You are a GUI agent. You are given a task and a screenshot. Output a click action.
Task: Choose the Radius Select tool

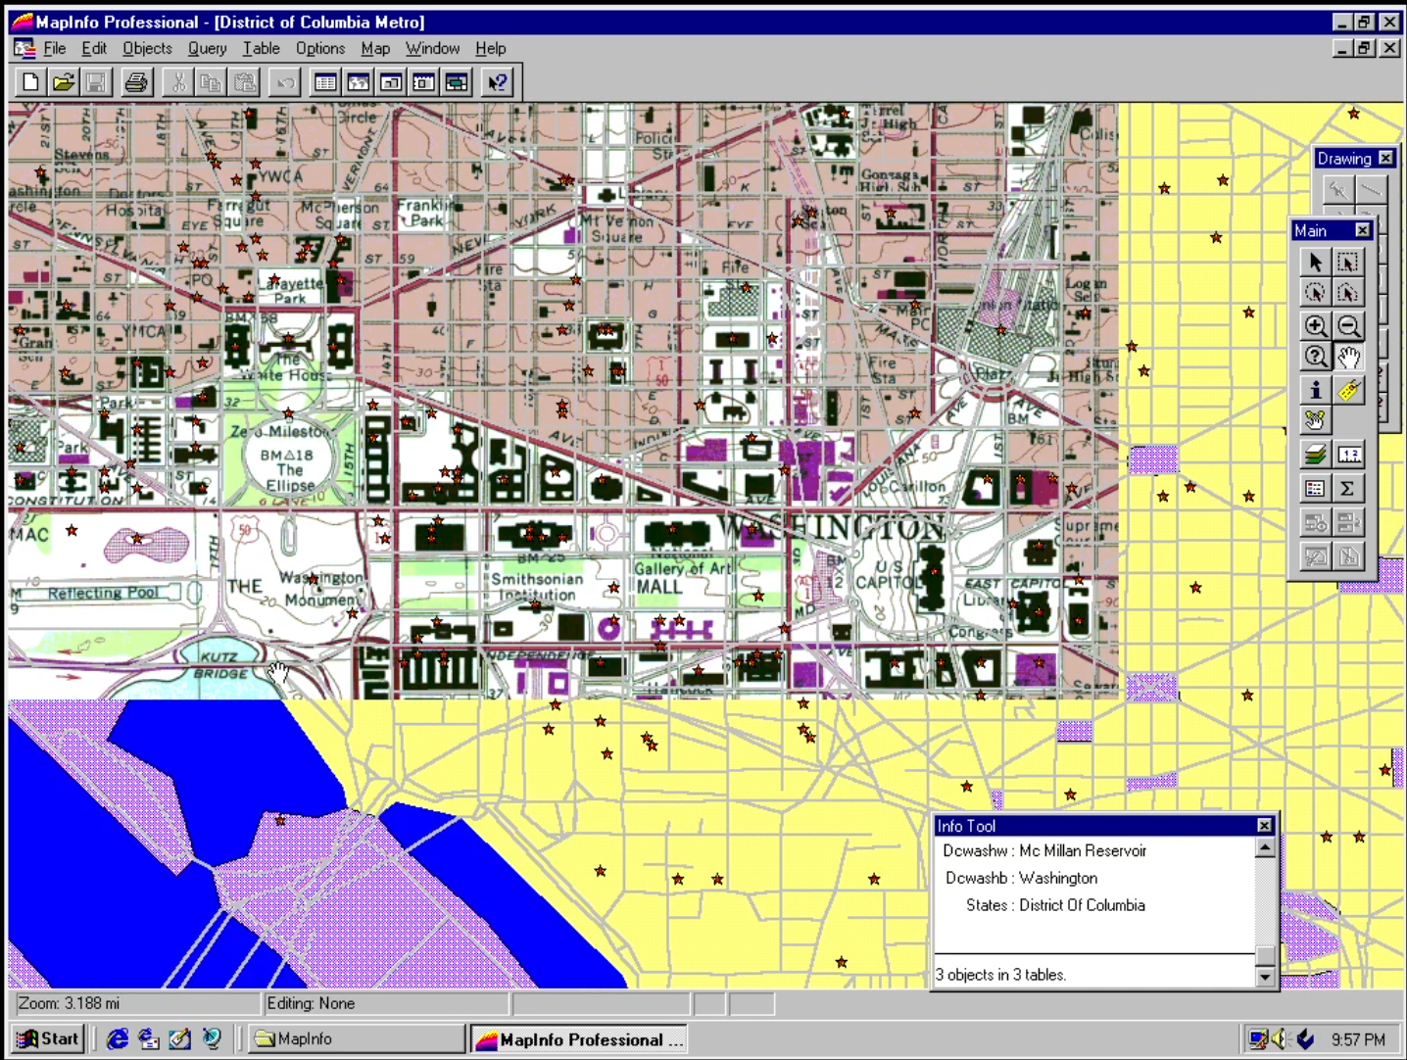pos(1315,292)
